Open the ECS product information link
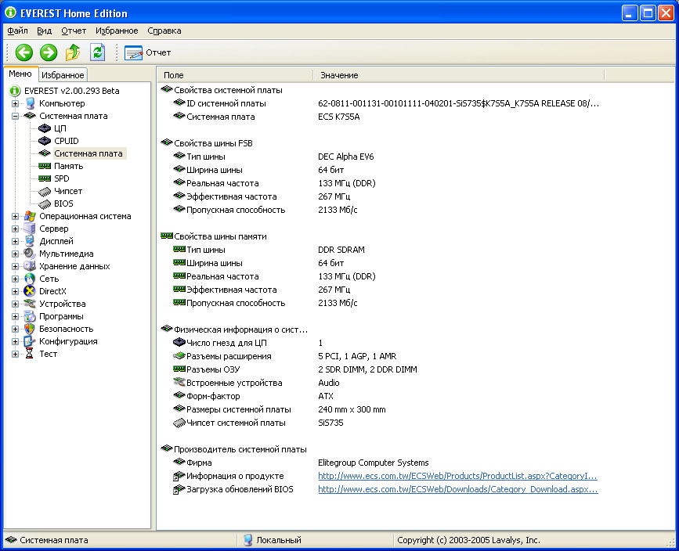This screenshot has height=551, width=679. (457, 476)
